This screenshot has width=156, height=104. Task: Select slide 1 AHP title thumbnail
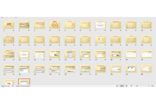(x=9, y=25)
